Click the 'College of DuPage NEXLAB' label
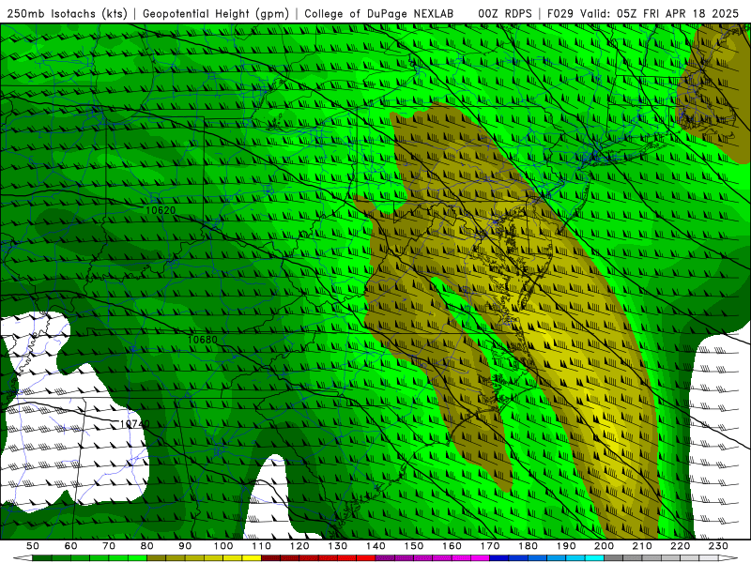This screenshot has height=563, width=751. pos(378,13)
